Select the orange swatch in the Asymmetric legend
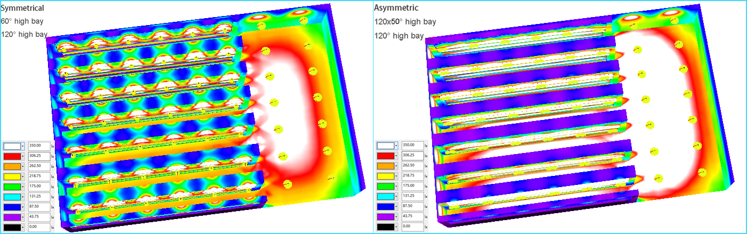The height and width of the screenshot is (234, 747). click(x=385, y=166)
